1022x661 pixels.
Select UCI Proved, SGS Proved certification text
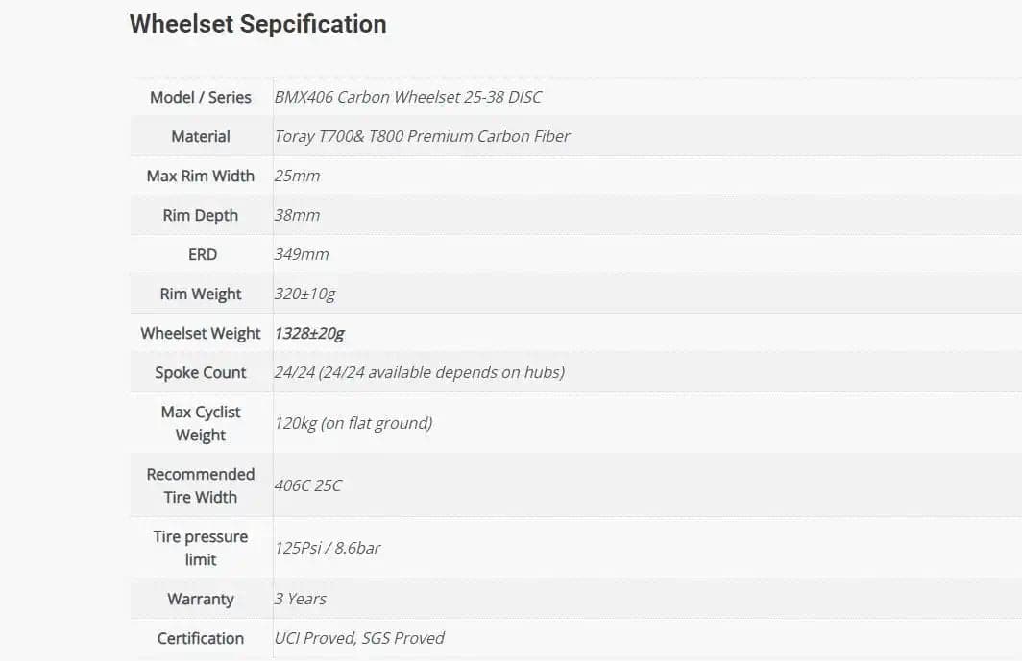[359, 638]
